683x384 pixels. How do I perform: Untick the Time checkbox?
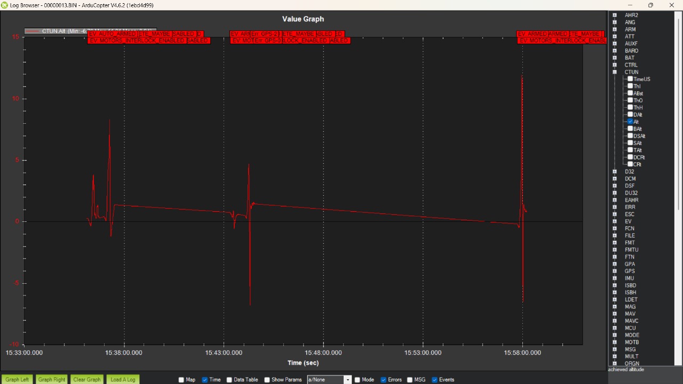pos(205,380)
